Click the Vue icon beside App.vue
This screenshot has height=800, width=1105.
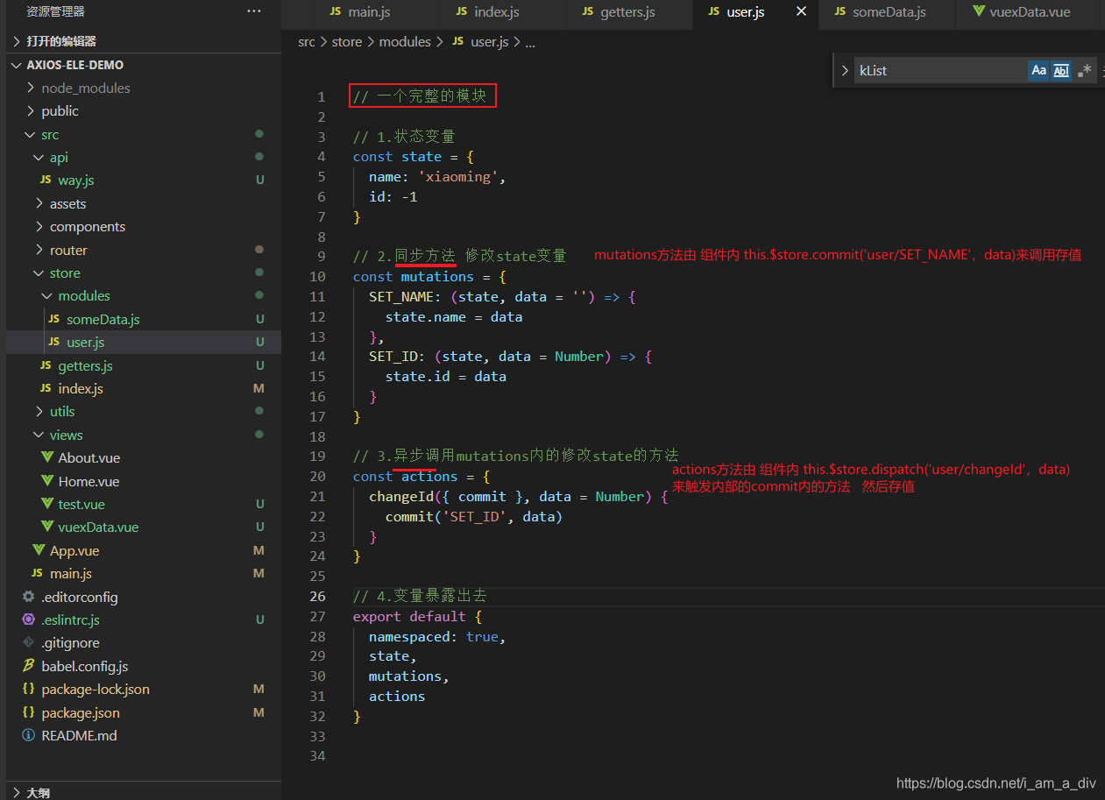(x=39, y=550)
